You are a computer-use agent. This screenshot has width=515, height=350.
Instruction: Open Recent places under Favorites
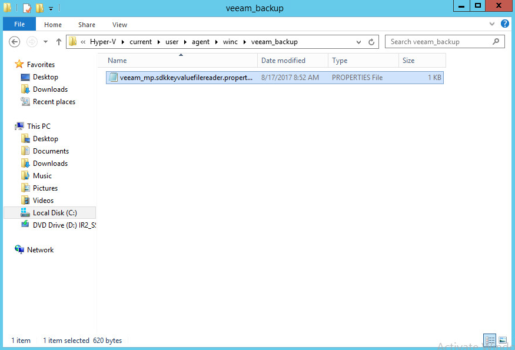(54, 102)
